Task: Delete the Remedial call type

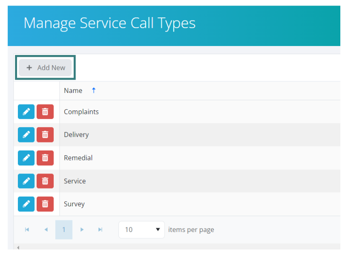Action: click(45, 158)
